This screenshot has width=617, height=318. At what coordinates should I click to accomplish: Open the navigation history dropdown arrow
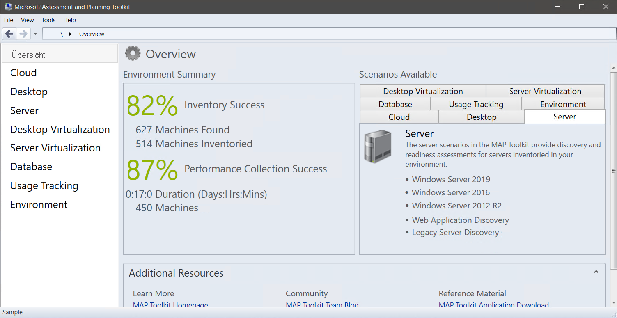click(35, 34)
